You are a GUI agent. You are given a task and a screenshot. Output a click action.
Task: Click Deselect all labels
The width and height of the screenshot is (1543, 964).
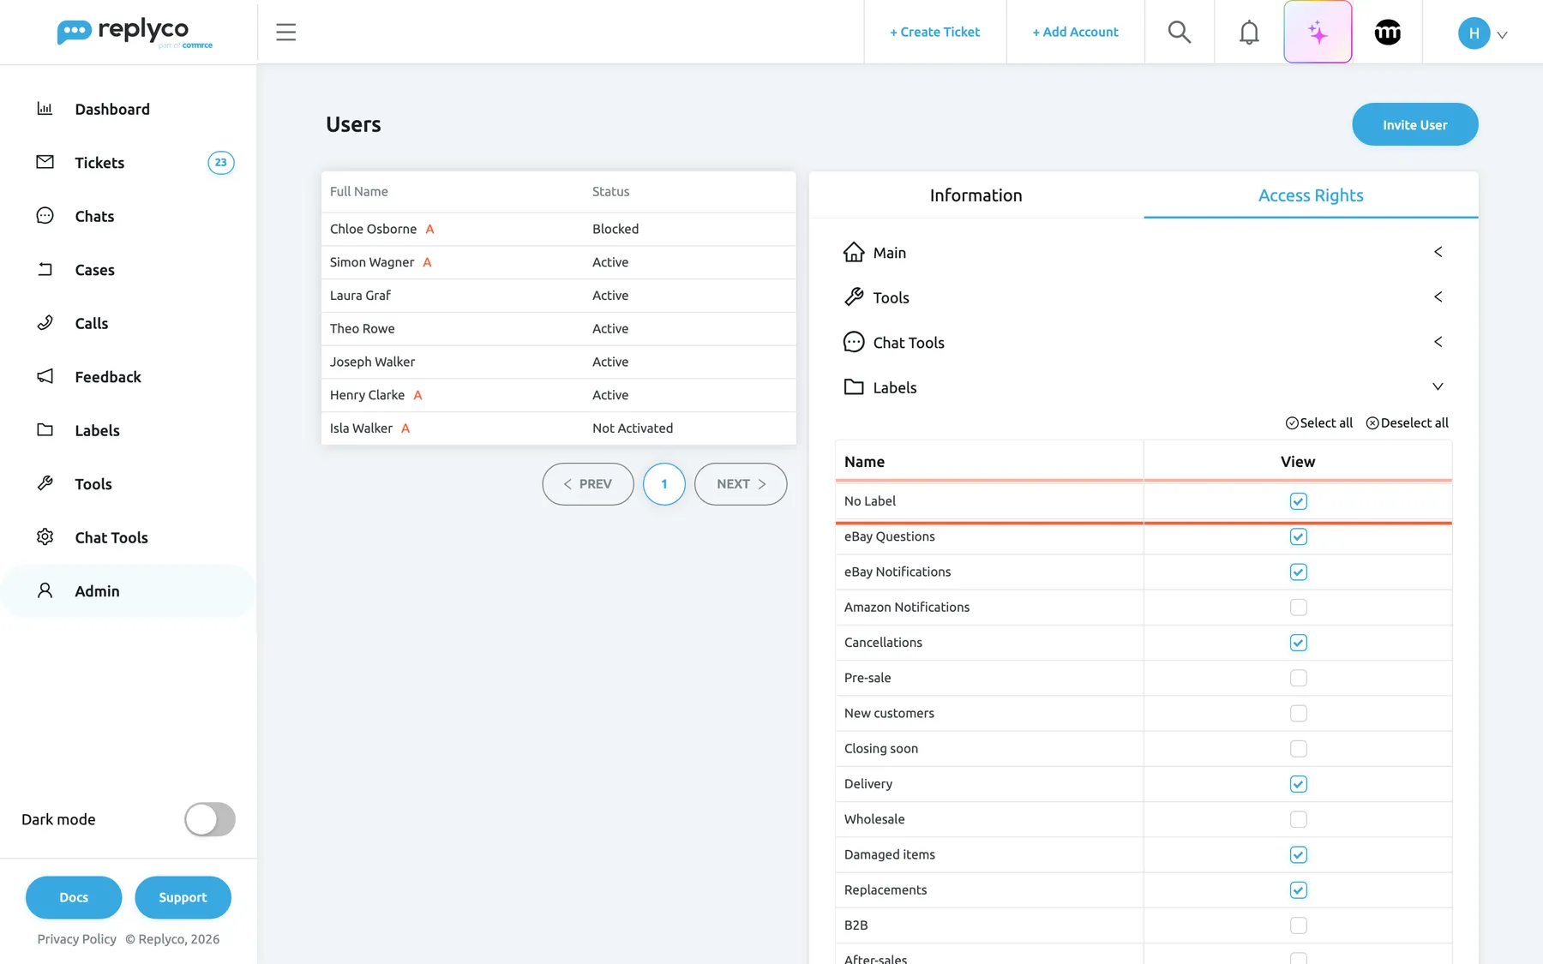(x=1407, y=423)
